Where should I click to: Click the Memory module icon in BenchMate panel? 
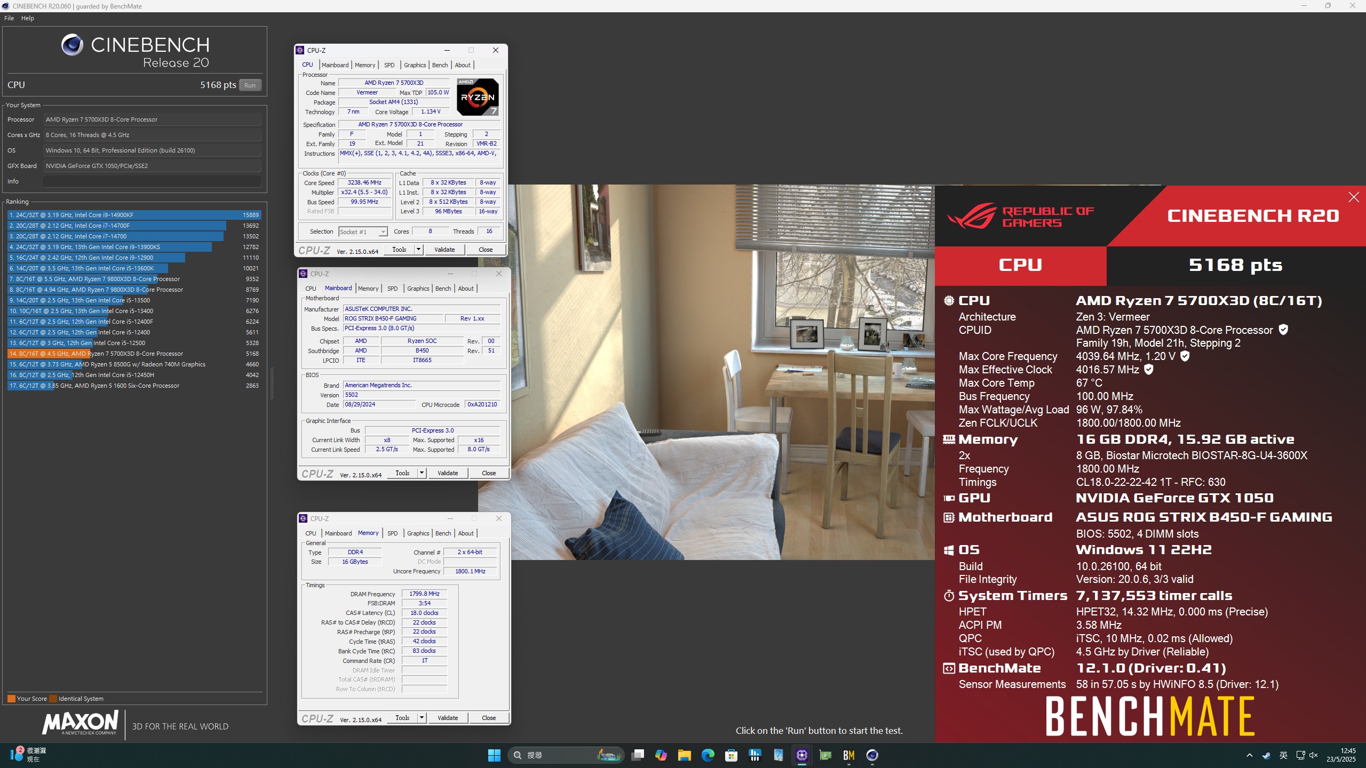coord(949,439)
